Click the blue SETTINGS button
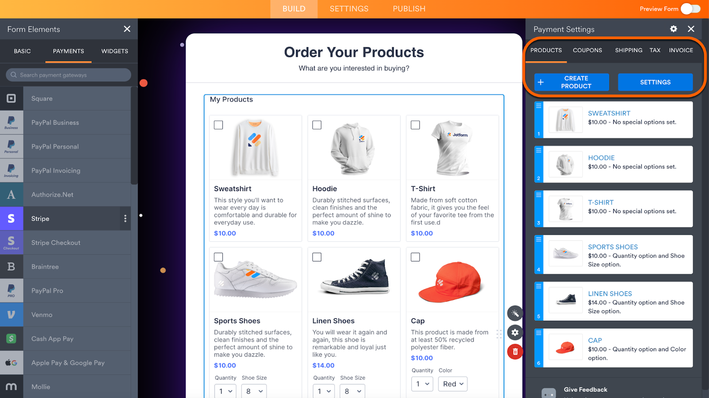The image size is (709, 398). tap(655, 82)
